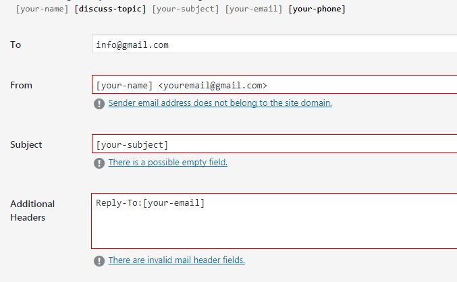Screen dimensions: 457x282
Task: Select the [discuss-topic] mail tag
Action: [110, 9]
